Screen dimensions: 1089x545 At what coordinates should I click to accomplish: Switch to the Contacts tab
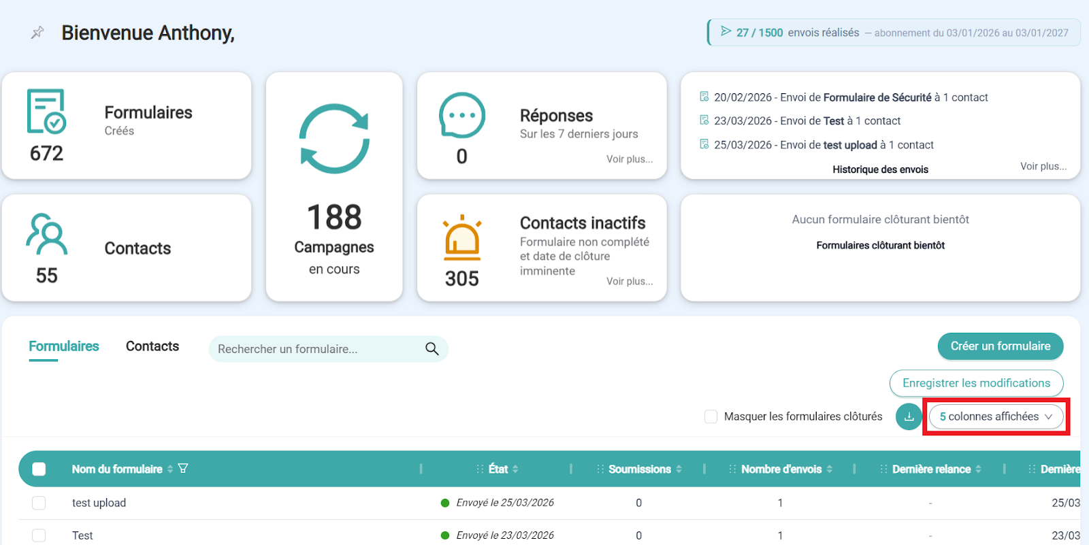(x=152, y=346)
